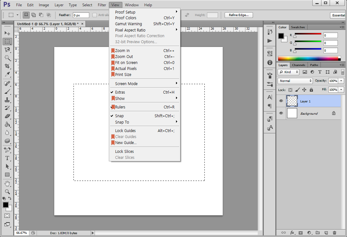Create new layer group folder icon

click(x=318, y=233)
